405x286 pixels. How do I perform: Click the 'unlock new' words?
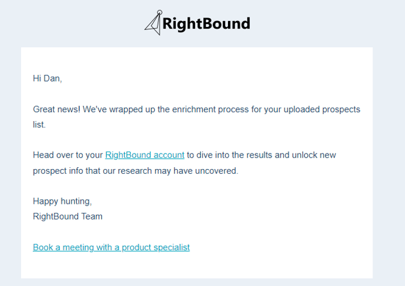[x=314, y=155]
